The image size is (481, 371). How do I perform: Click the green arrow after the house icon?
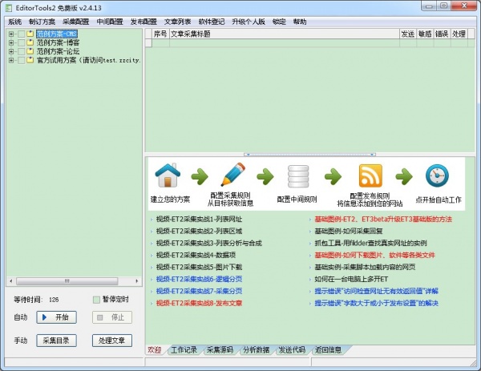(x=200, y=176)
